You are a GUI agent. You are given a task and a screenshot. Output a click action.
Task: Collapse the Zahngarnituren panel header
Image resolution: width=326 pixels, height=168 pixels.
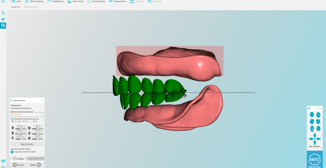[11, 100]
